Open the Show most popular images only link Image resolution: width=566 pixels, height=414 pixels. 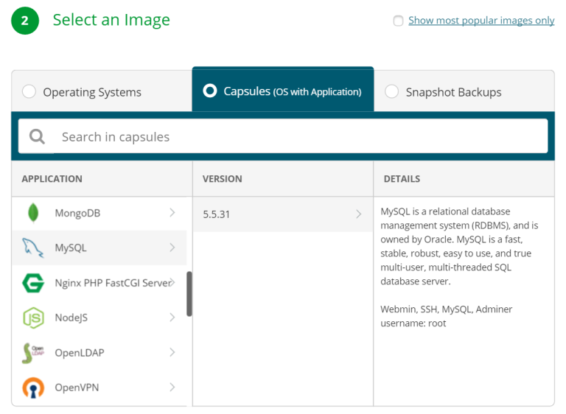[481, 21]
